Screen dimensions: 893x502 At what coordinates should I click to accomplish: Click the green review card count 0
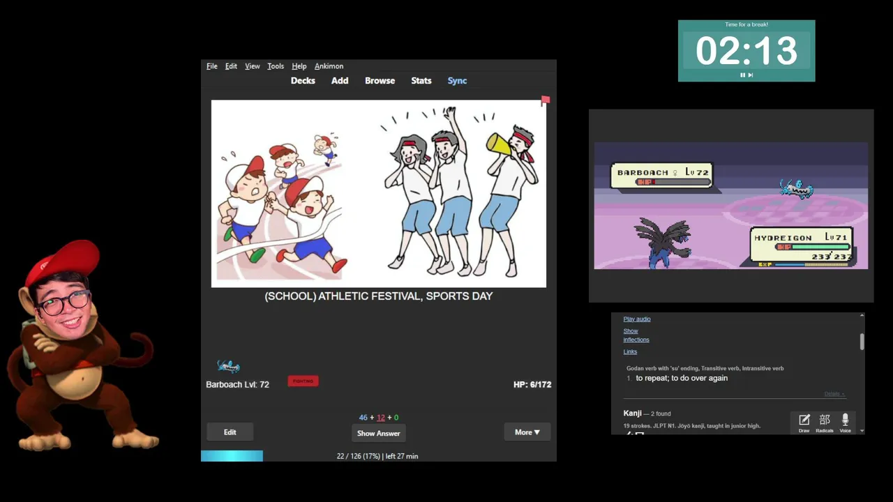click(x=396, y=418)
